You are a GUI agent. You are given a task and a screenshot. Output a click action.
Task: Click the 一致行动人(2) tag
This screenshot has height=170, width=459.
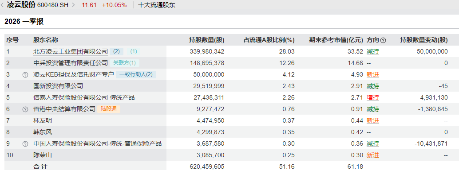pyautogui.click(x=136, y=75)
